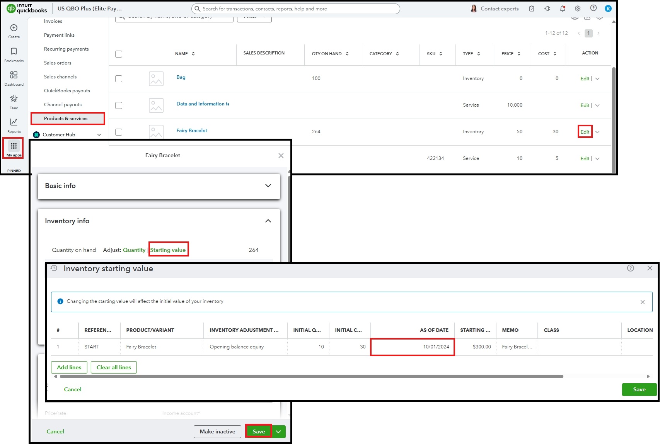660x445 pixels.
Task: Click the search transactions field
Action: 296,9
